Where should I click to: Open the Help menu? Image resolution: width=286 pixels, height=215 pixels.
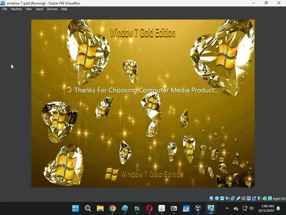point(64,9)
